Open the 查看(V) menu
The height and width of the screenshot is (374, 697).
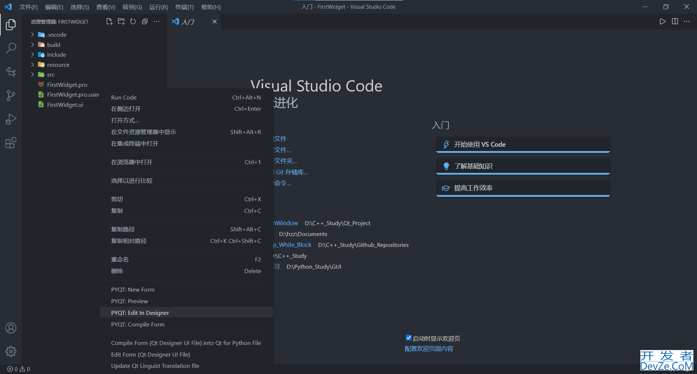(x=106, y=7)
